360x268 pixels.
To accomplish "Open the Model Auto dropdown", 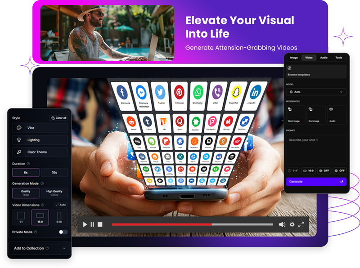I will tap(316, 92).
